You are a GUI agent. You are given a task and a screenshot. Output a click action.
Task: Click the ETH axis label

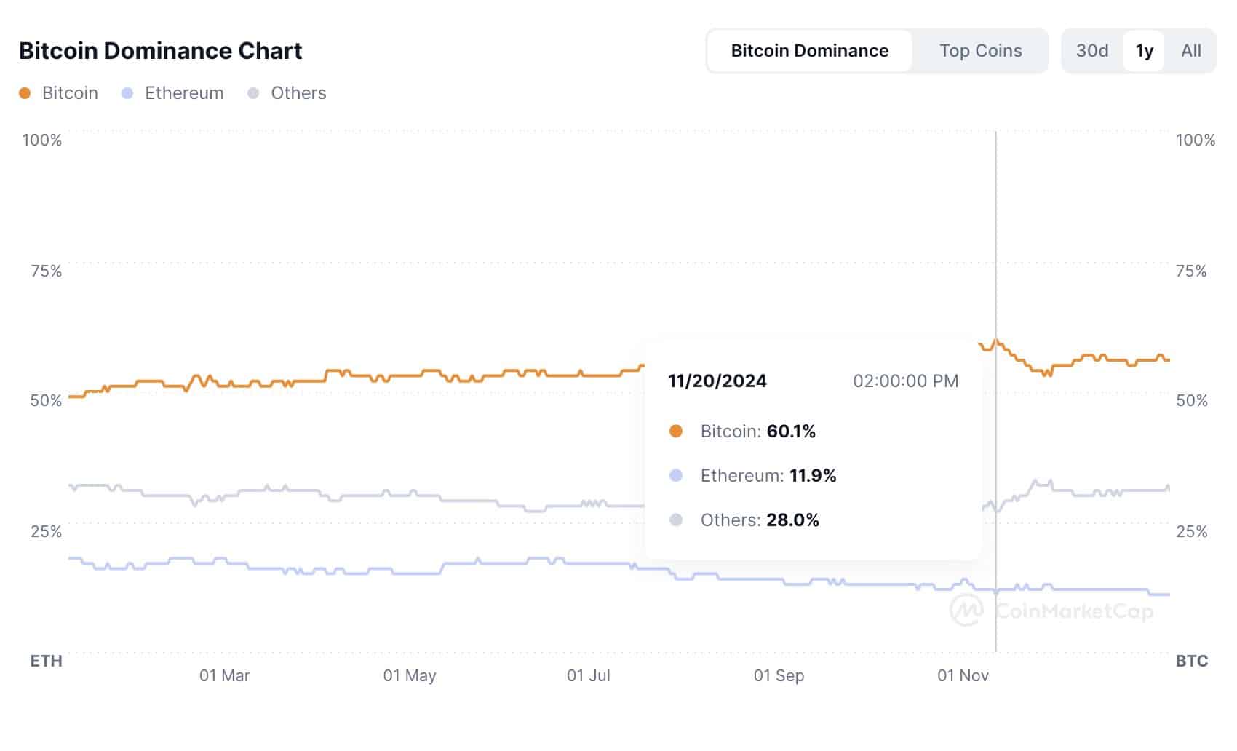pyautogui.click(x=46, y=661)
